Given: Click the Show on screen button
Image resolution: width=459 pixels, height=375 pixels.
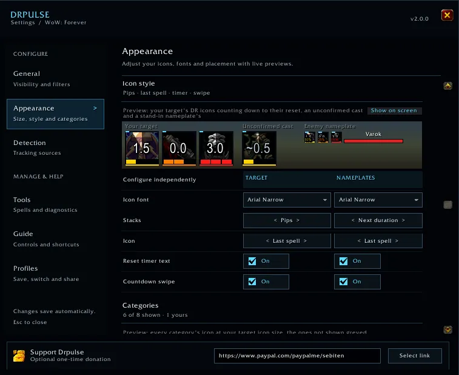Looking at the screenshot, I should 394,110.
